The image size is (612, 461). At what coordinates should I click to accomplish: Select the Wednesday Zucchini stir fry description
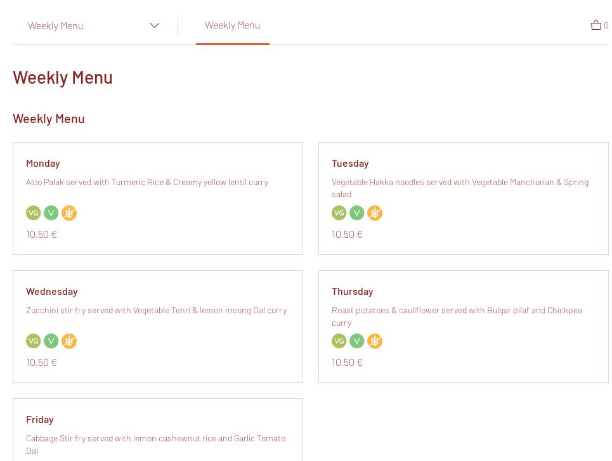click(x=156, y=310)
